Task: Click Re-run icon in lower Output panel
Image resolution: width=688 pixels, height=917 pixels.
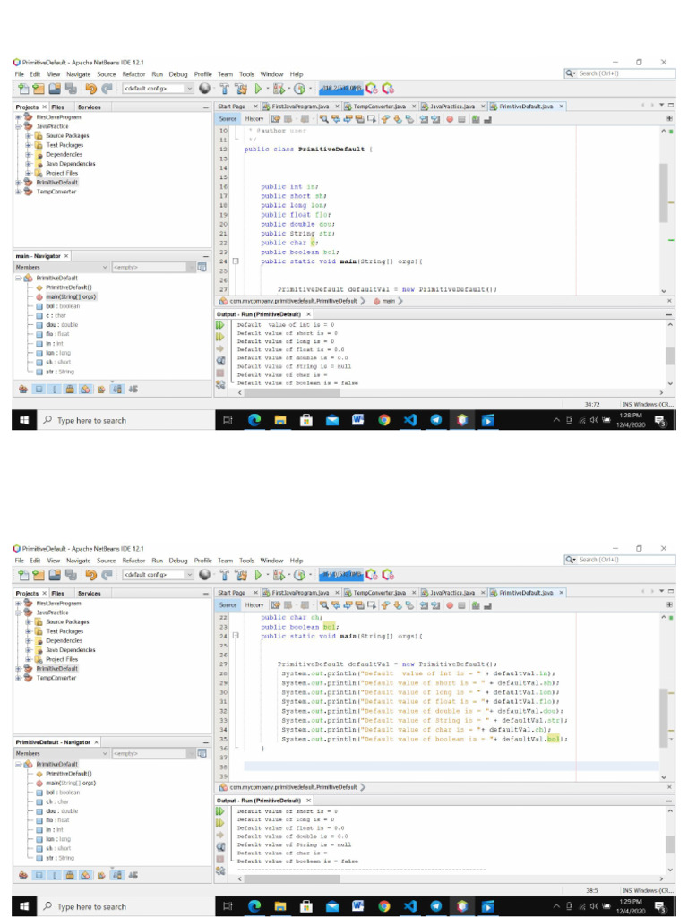Action: [220, 811]
